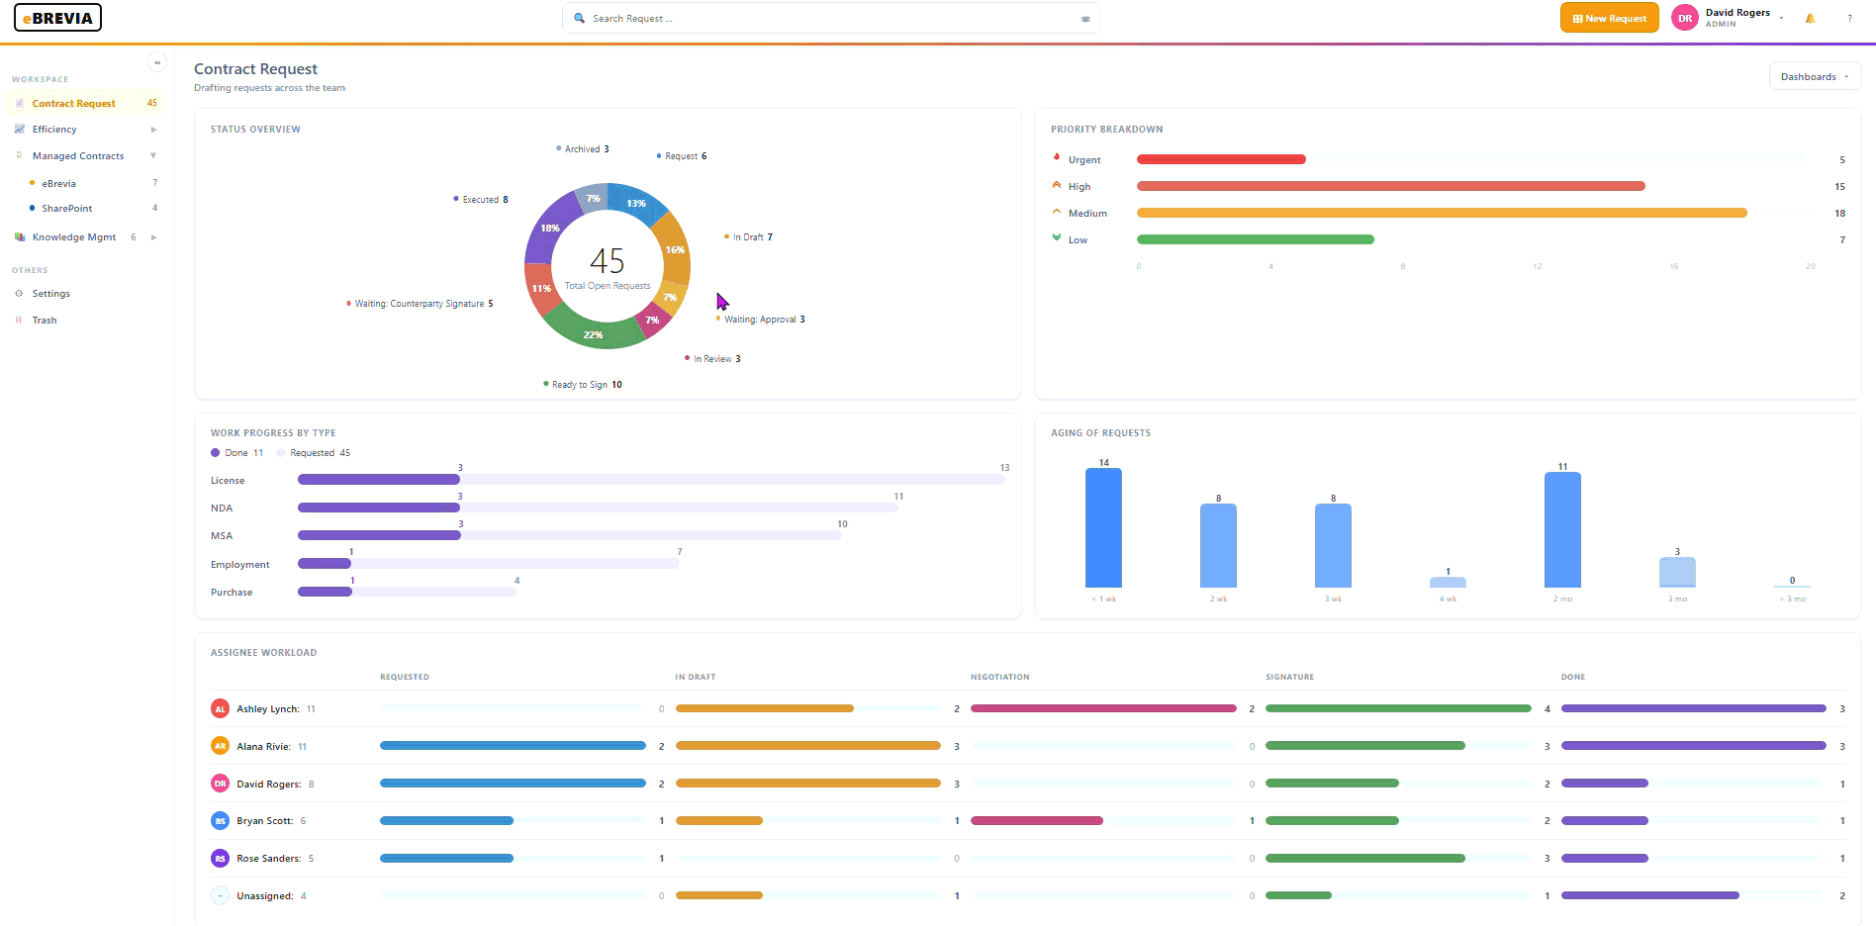
Task: Toggle the Waiting: Approval legend entry
Action: coord(761,320)
